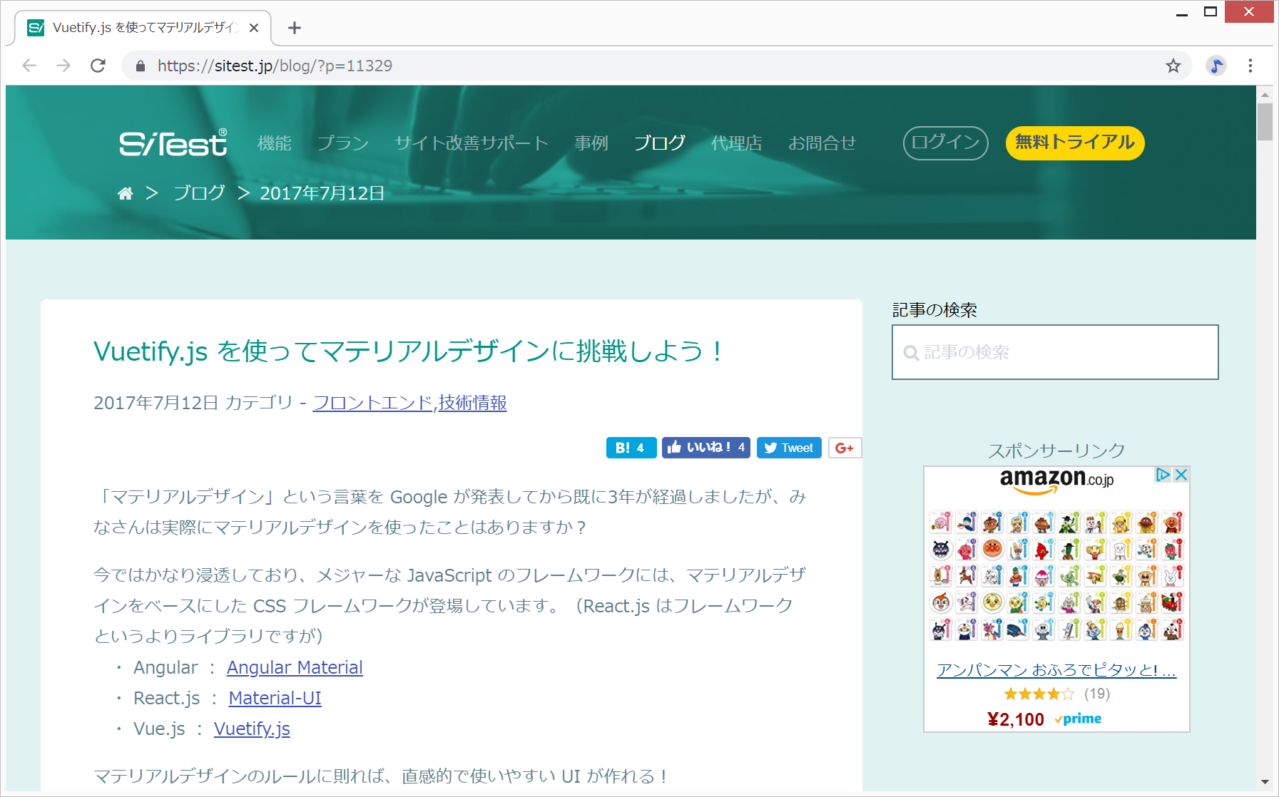This screenshot has width=1279, height=797.
Task: Open the Vuetify.js link
Action: coord(252,729)
